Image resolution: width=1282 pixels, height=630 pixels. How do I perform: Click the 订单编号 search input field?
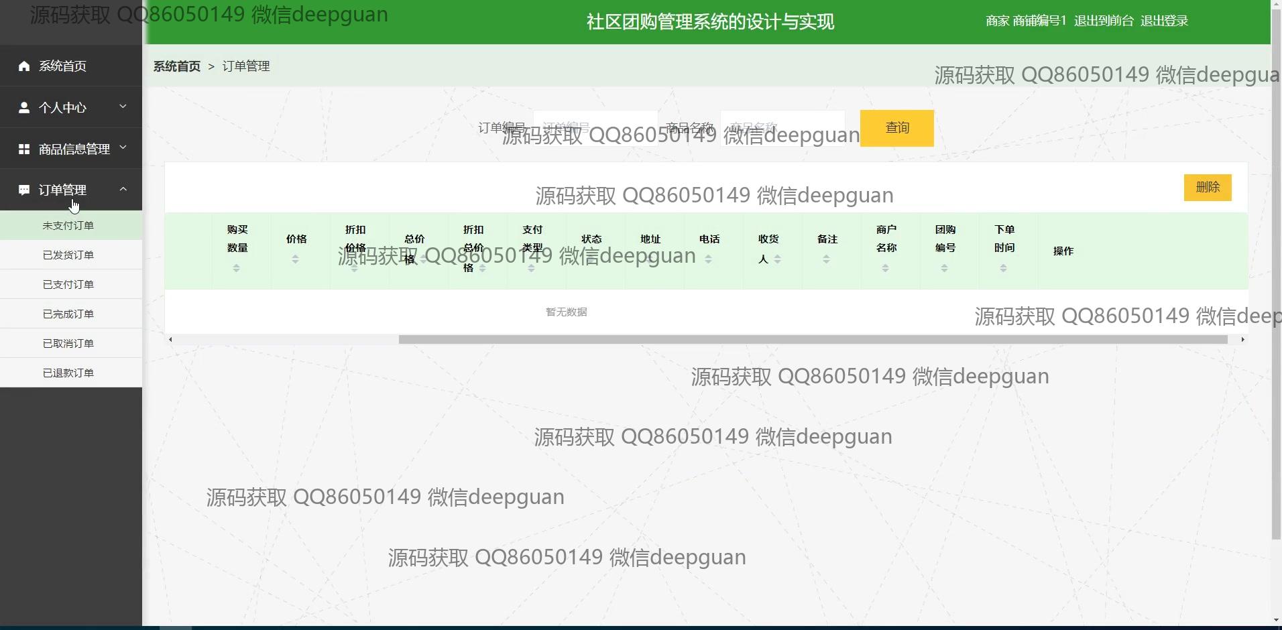pos(595,127)
